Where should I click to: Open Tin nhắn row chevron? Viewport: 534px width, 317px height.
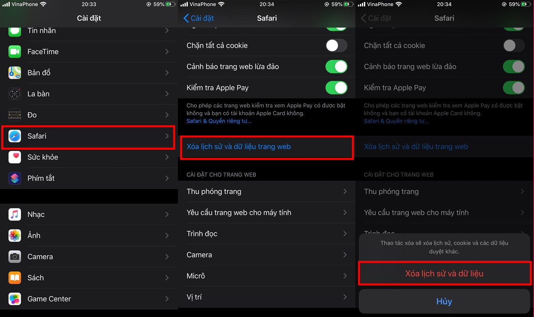coord(167,31)
